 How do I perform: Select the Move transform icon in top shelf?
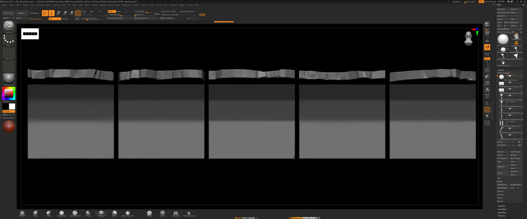coord(58,13)
